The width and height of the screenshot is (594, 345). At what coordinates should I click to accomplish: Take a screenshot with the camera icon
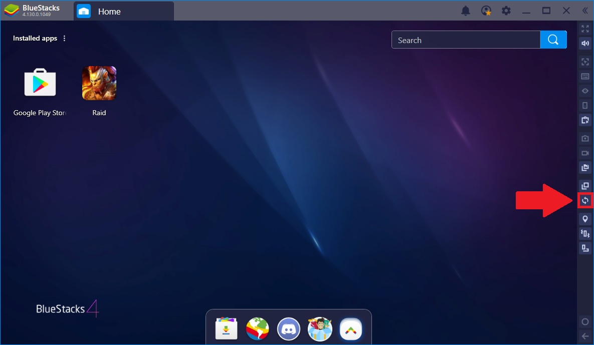click(585, 139)
